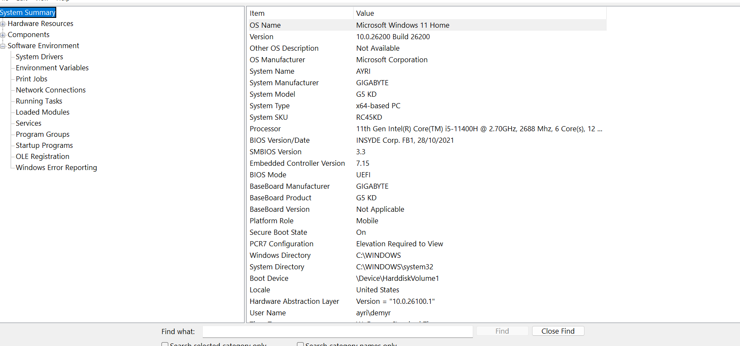Click the Elevation Required to View value
Image resolution: width=740 pixels, height=346 pixels.
click(x=400, y=244)
